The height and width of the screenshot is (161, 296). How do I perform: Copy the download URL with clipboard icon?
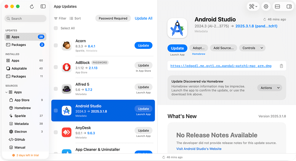click(x=281, y=66)
